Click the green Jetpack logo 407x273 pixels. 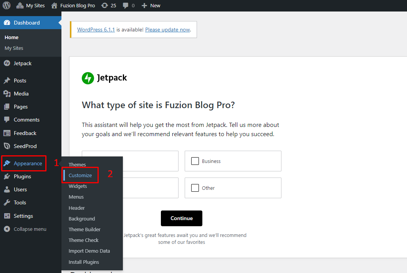click(88, 78)
